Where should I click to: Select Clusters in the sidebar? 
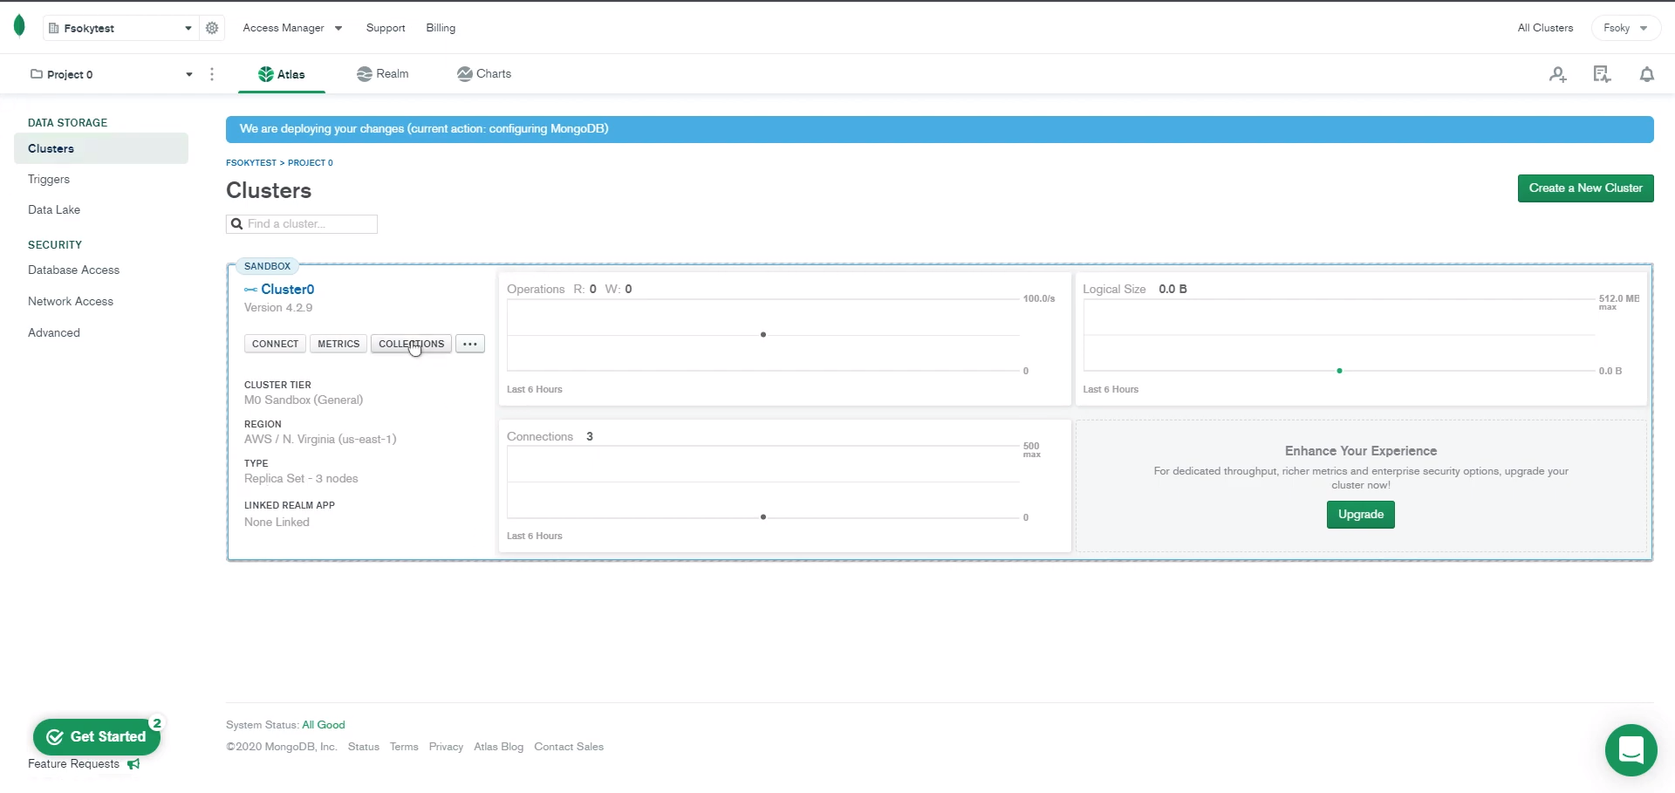point(101,148)
